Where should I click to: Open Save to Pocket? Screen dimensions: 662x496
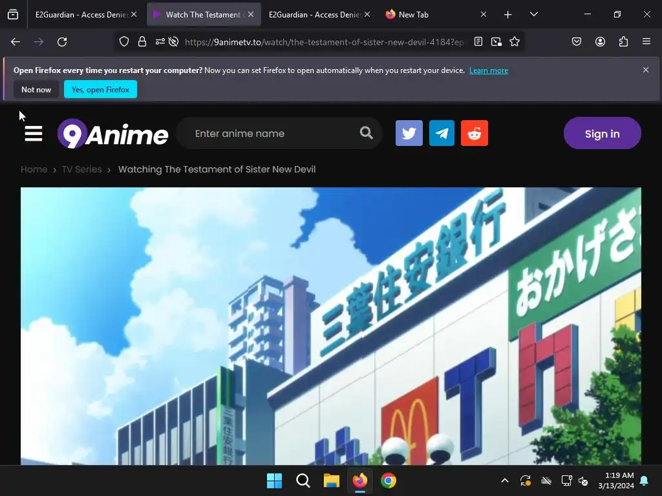point(577,41)
